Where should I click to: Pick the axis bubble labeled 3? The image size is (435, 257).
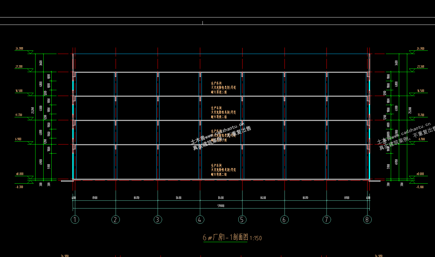(158, 220)
